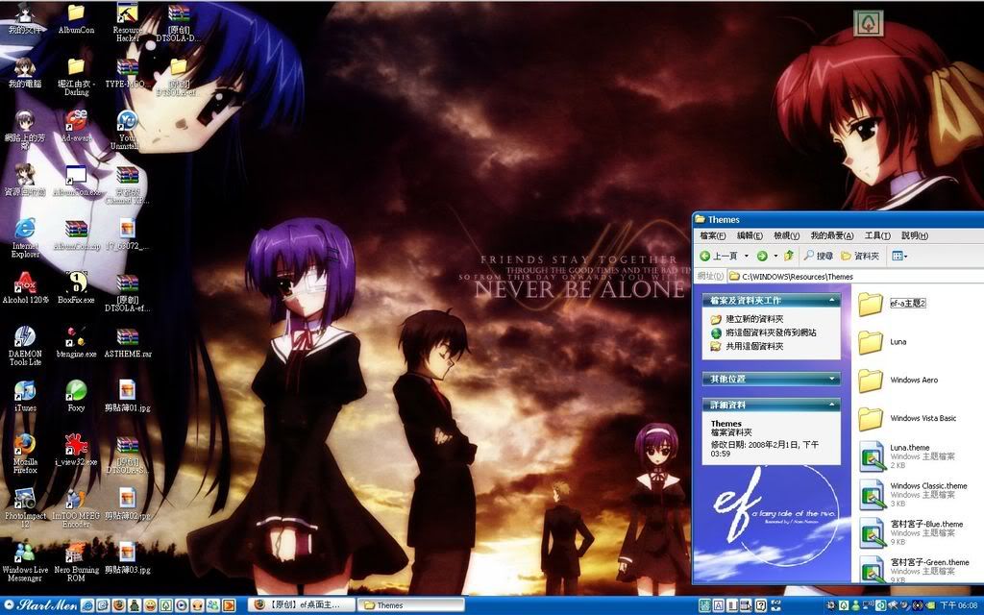Select the 我的電腦 desktop icon
This screenshot has width=984, height=615.
click(x=25, y=73)
